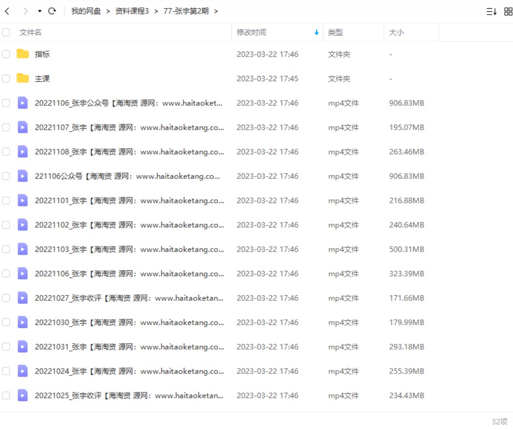This screenshot has width=513, height=430.
Task: Click video icon of 20221106_张宇公众号
Action: pos(22,103)
